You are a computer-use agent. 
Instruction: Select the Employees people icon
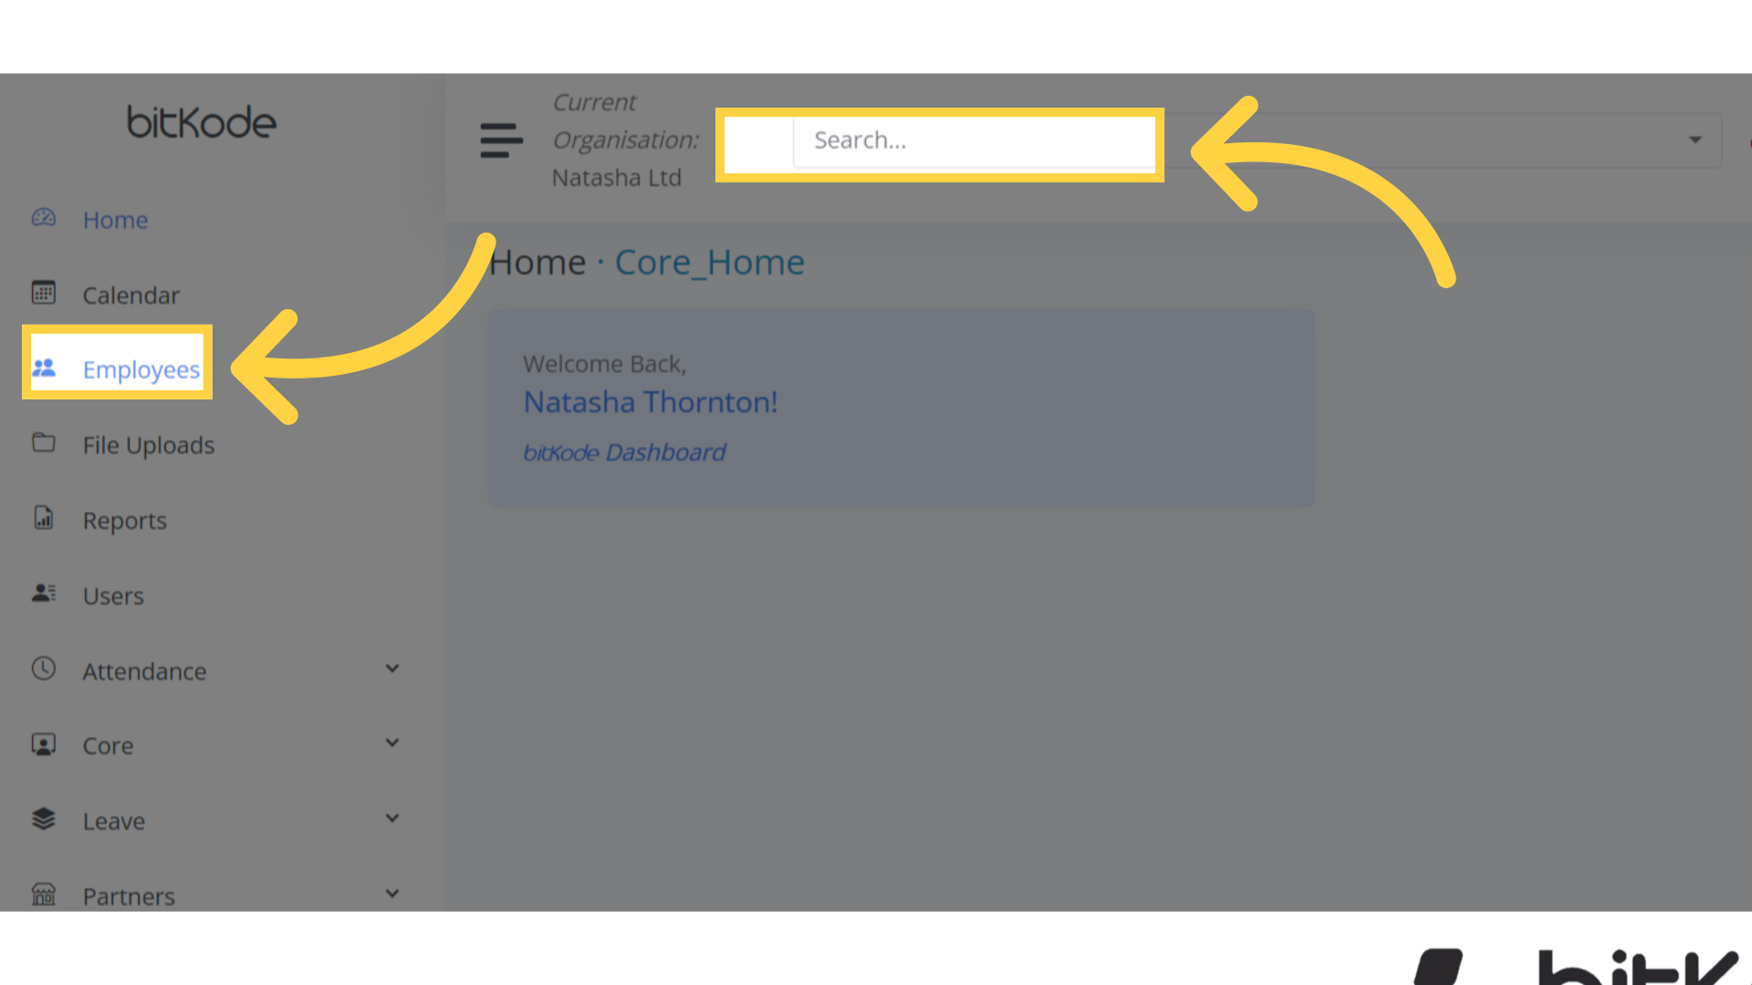(43, 368)
